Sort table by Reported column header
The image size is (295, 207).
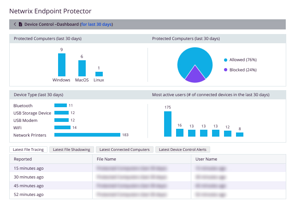pos(23,159)
